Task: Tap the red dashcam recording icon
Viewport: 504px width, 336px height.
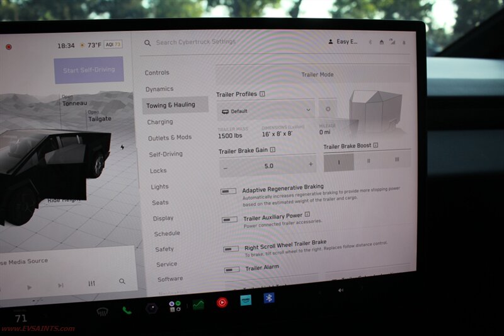Action: [9, 47]
